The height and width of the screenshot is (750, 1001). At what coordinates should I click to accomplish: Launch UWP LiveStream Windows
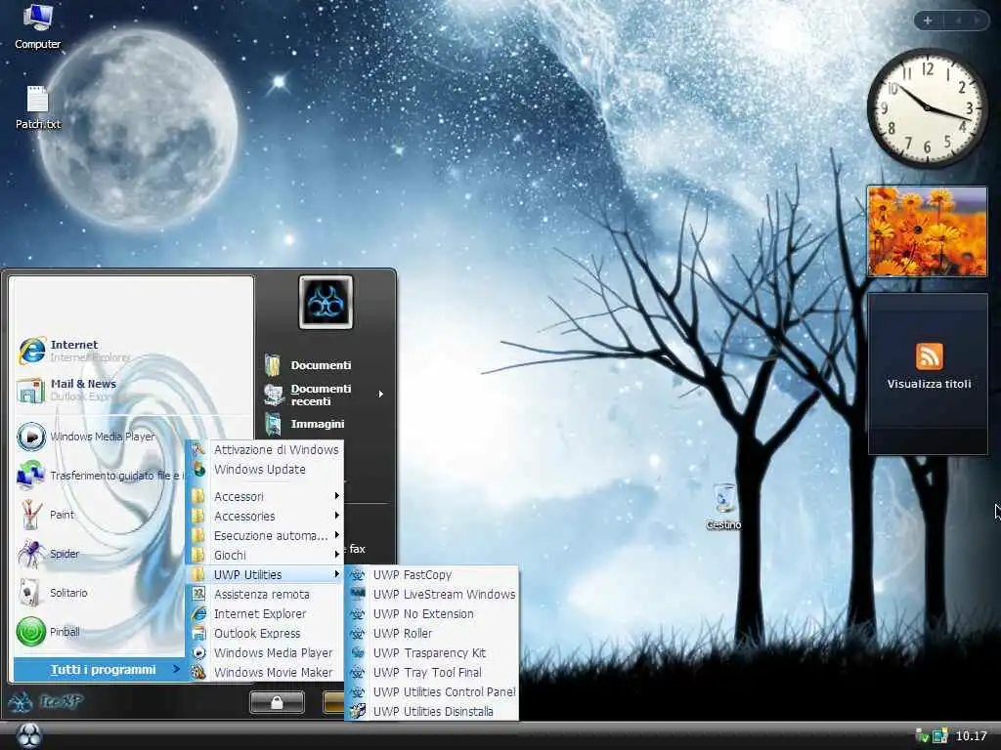[x=432, y=595]
